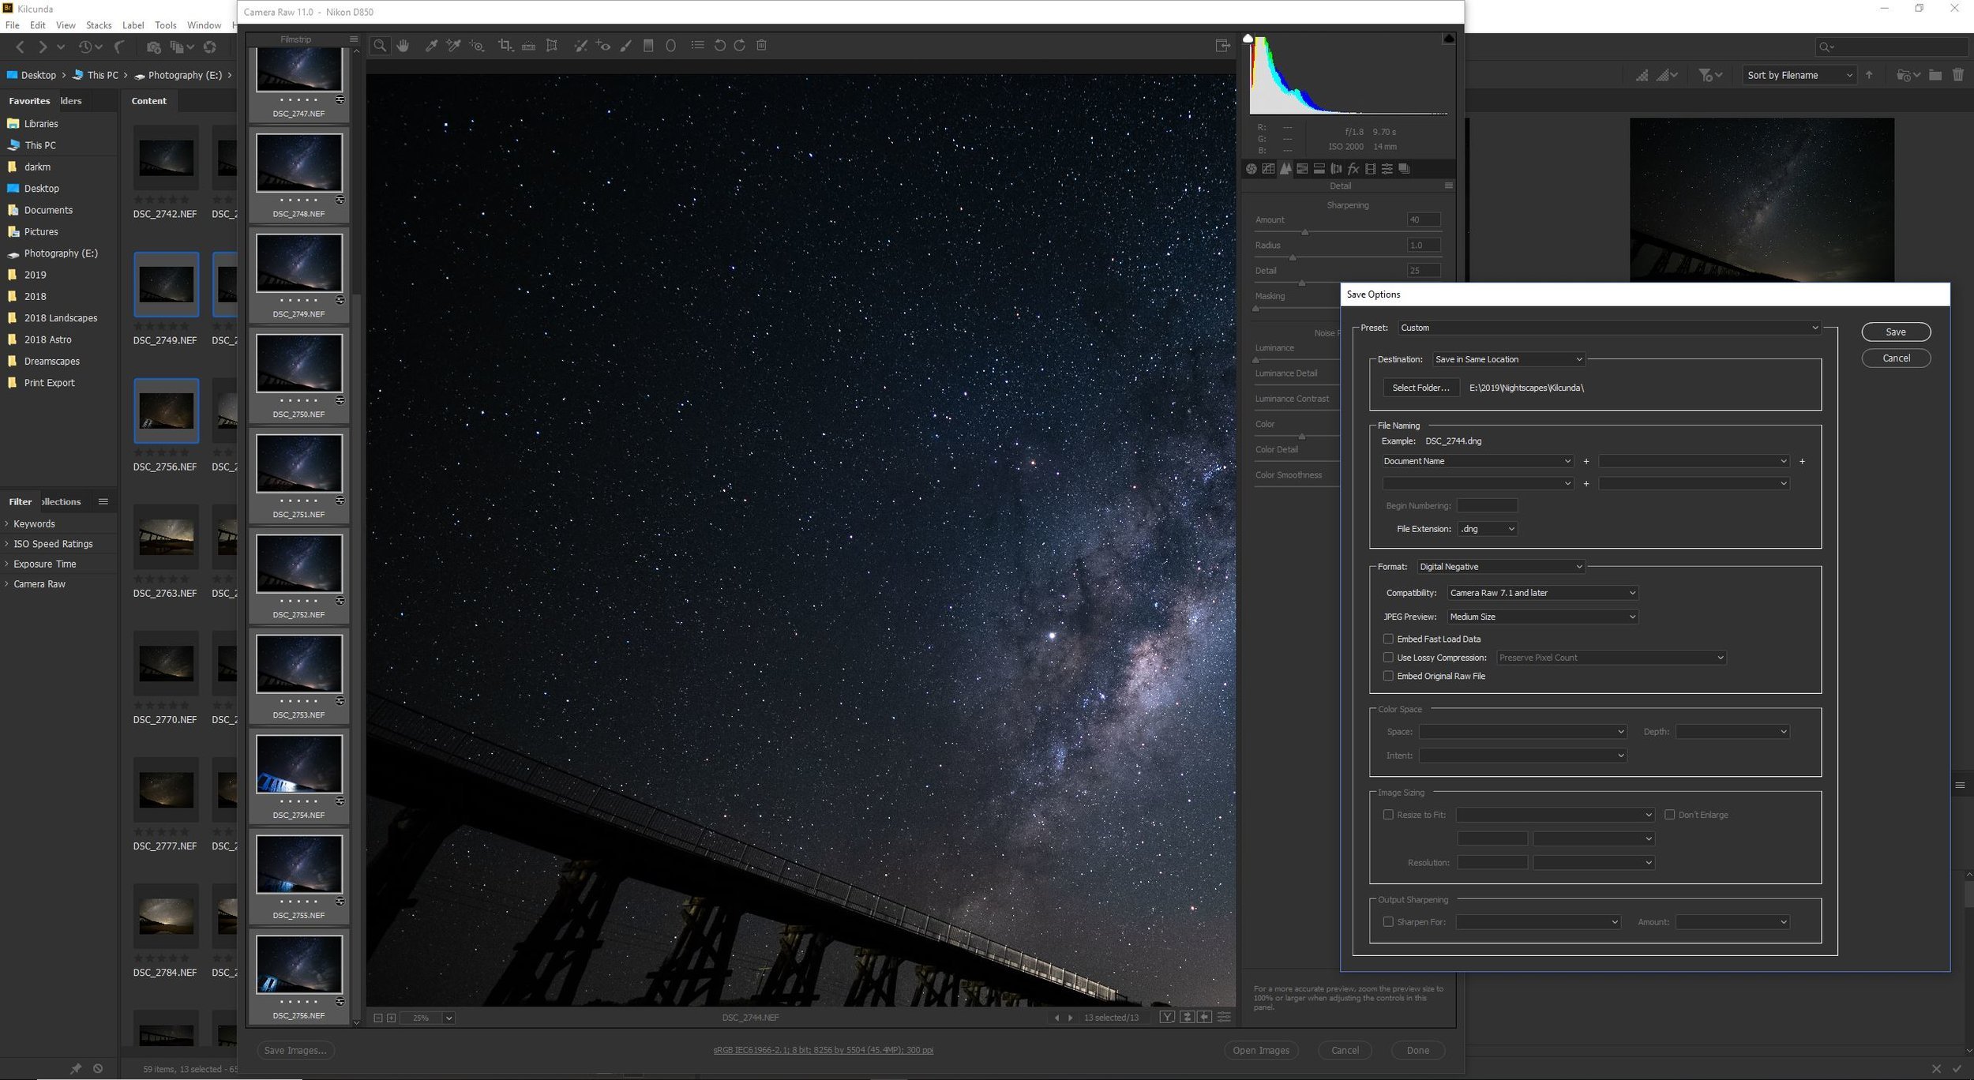Viewport: 1974px width, 1080px height.
Task: Open the Lens Corrections panel icon
Action: (x=1336, y=168)
